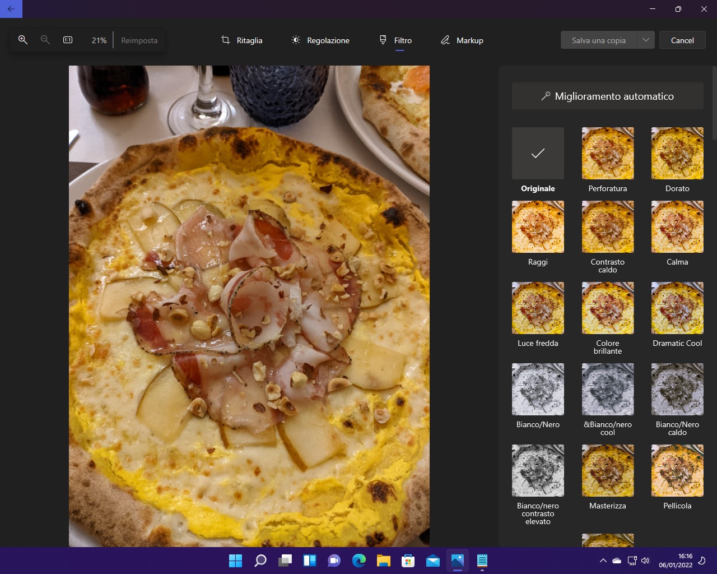Expand the save options dropdown arrow
Viewport: 717px width, 574px height.
(646, 40)
